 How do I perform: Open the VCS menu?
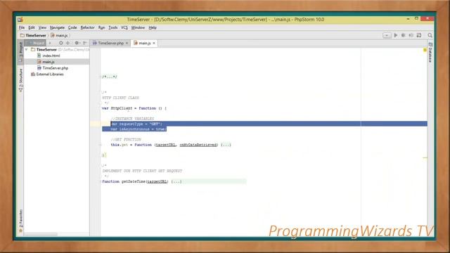tap(124, 27)
